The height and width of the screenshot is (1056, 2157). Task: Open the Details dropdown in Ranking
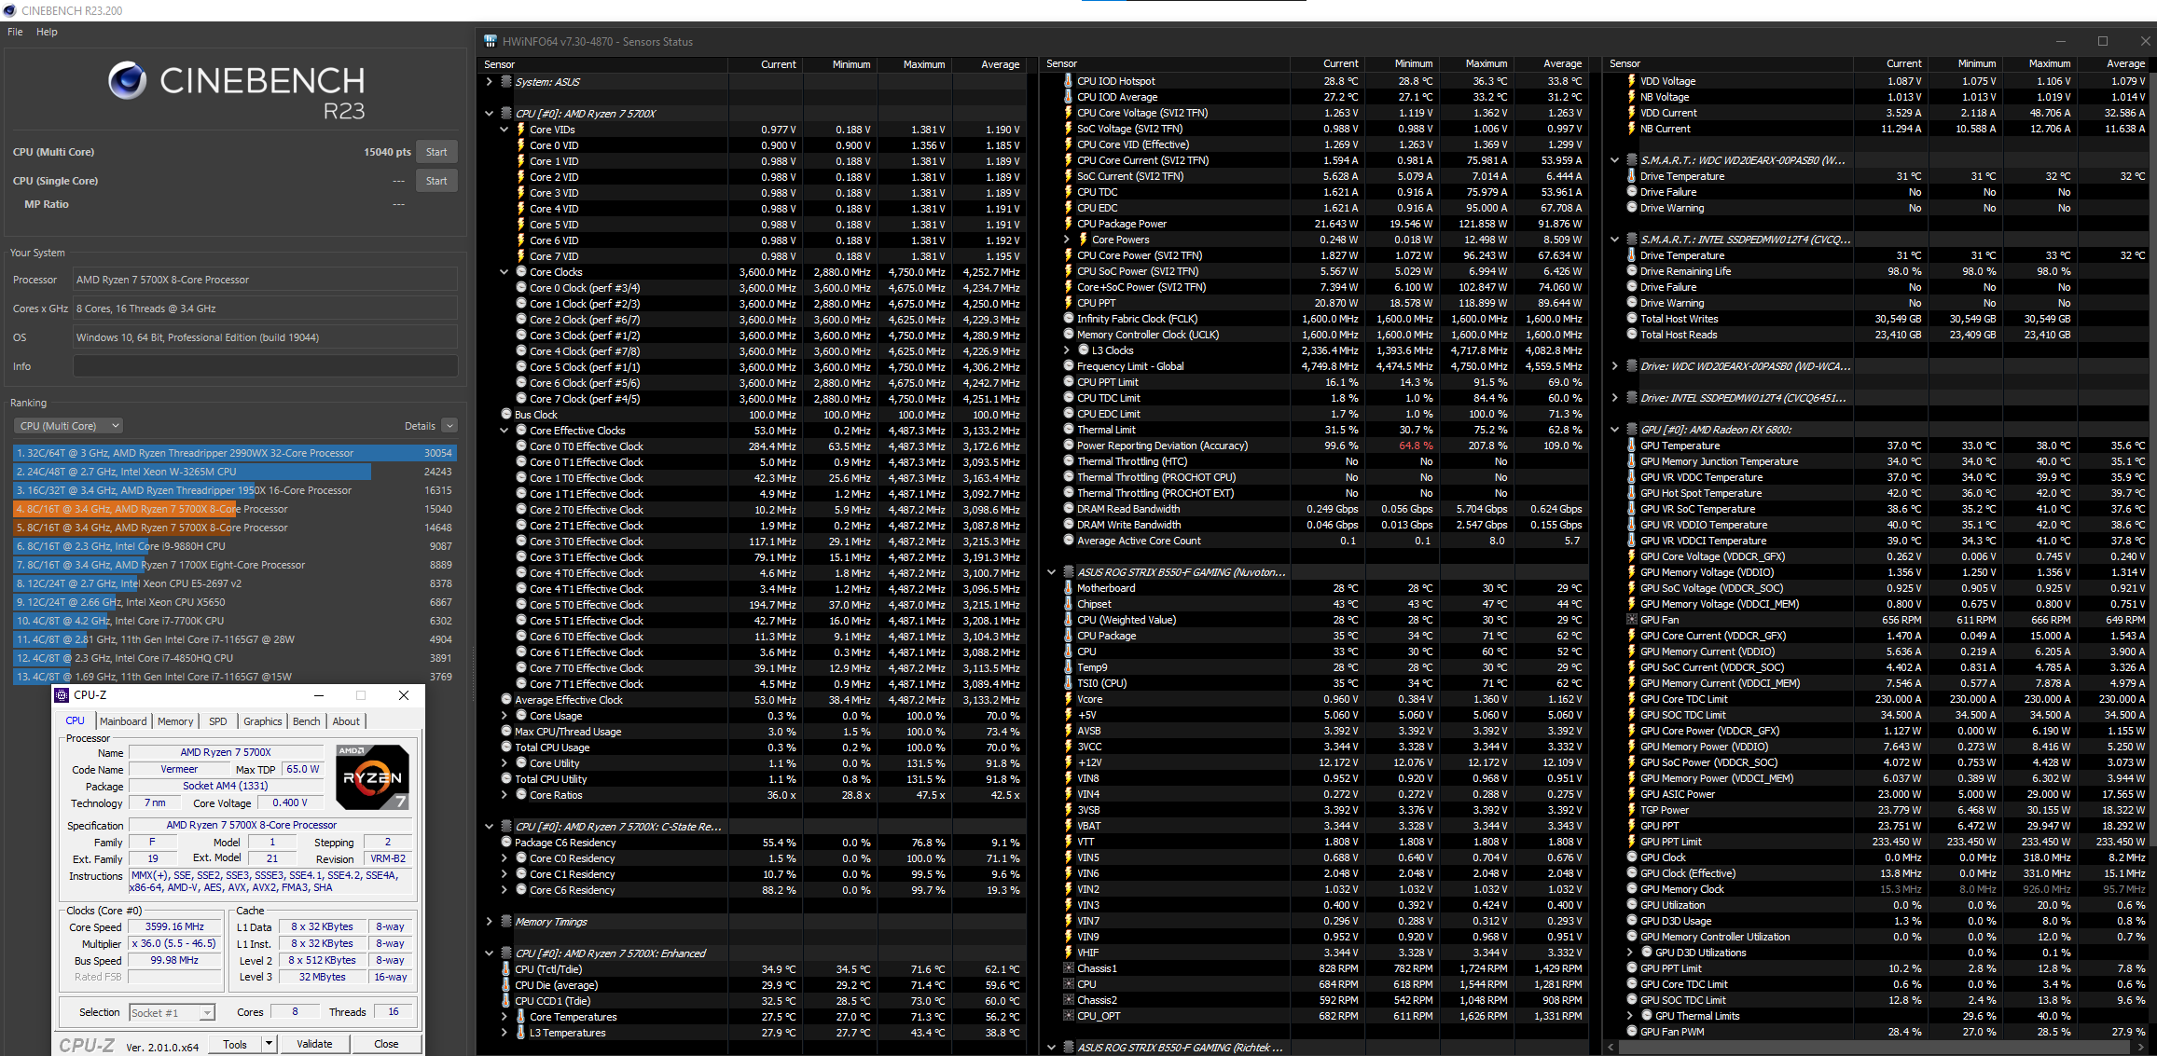[x=449, y=426]
